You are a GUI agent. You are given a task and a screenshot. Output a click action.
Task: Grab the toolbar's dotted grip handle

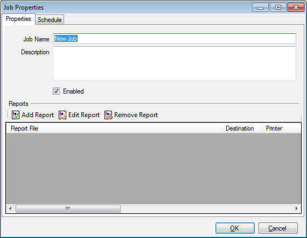[x=8, y=115]
